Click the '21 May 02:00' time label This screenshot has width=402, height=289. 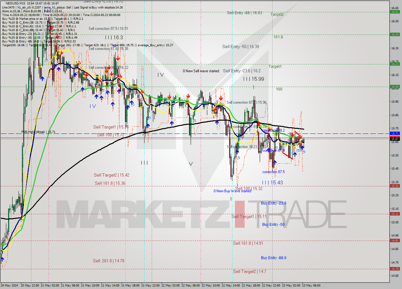tap(50, 286)
